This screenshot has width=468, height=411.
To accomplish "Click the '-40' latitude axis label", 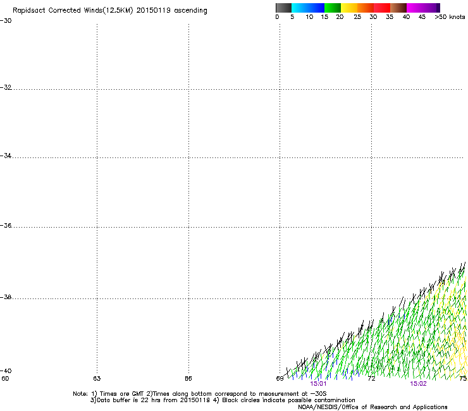I will tap(6, 371).
